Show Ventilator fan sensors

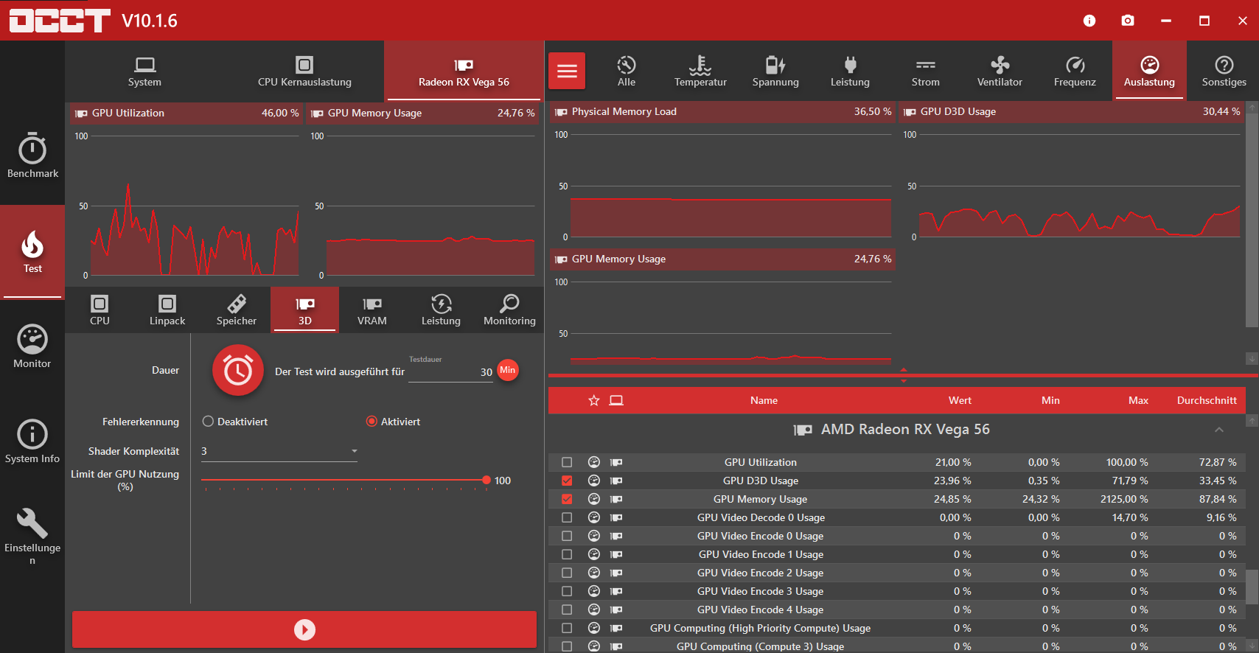coord(1000,71)
